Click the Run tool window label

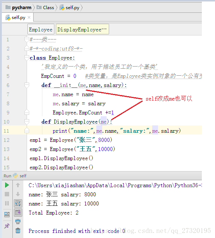click(x=7, y=176)
